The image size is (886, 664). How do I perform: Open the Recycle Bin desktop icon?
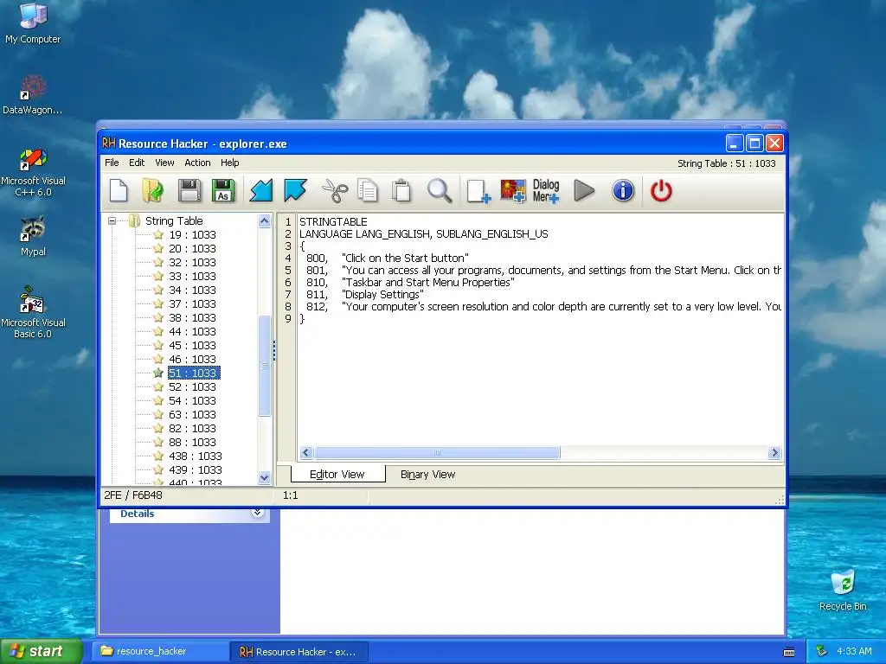(x=843, y=591)
